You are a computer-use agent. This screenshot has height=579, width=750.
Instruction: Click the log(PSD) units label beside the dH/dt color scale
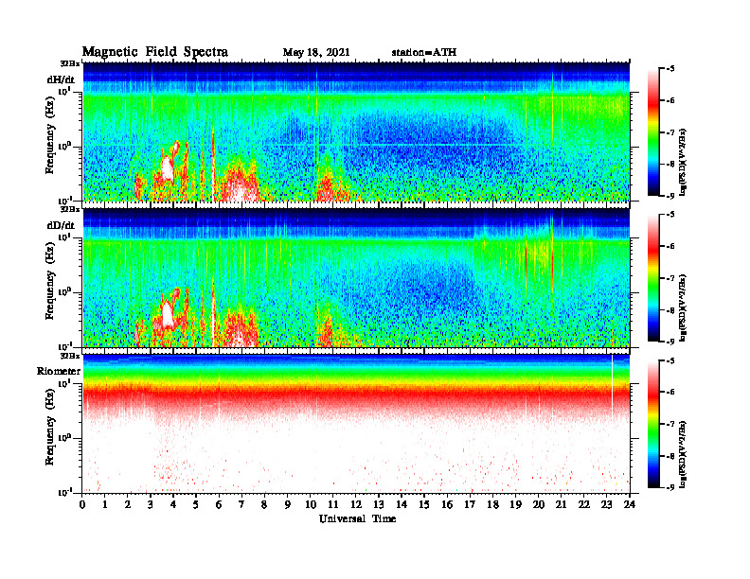pyautogui.click(x=683, y=163)
